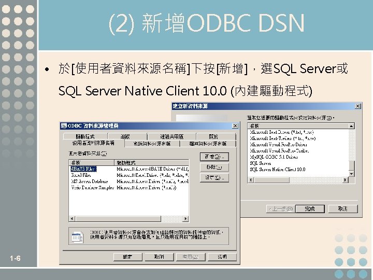Click left scroll arrow of driver list
Image resolution: width=373 pixels, height=280 pixels.
[x=251, y=180]
